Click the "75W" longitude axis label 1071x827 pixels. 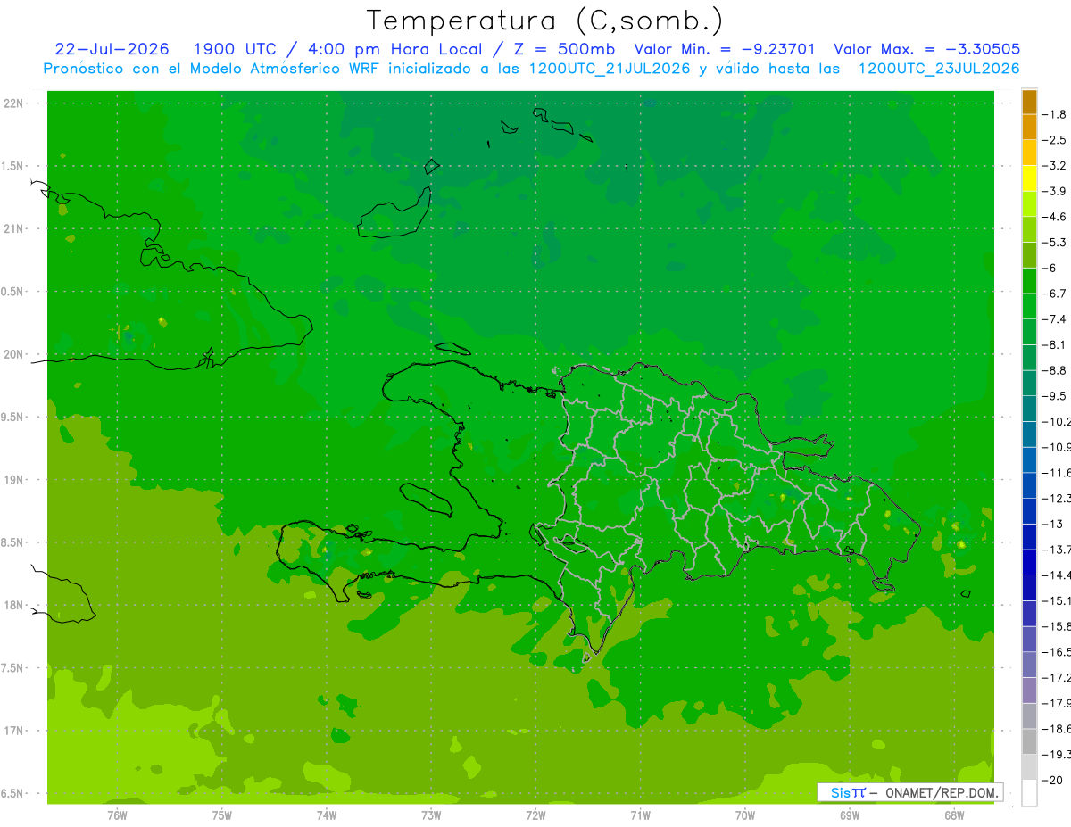point(221,815)
